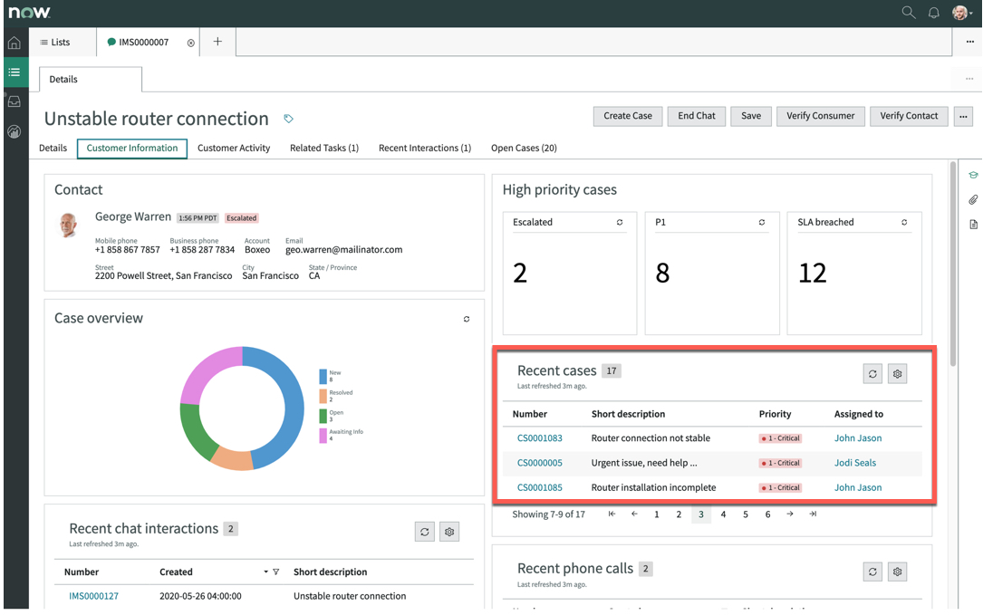Refresh the Recent phone calls list
Viewport: 983px width, 615px height.
click(x=872, y=572)
